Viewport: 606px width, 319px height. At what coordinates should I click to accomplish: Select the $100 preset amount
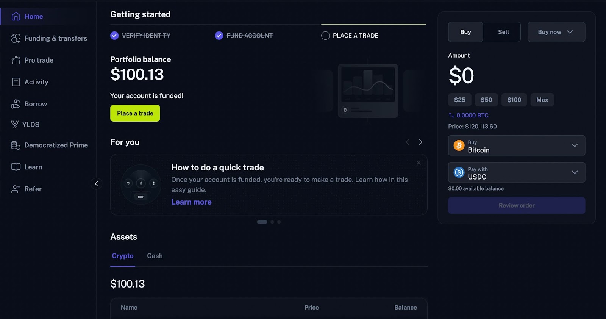[514, 100]
